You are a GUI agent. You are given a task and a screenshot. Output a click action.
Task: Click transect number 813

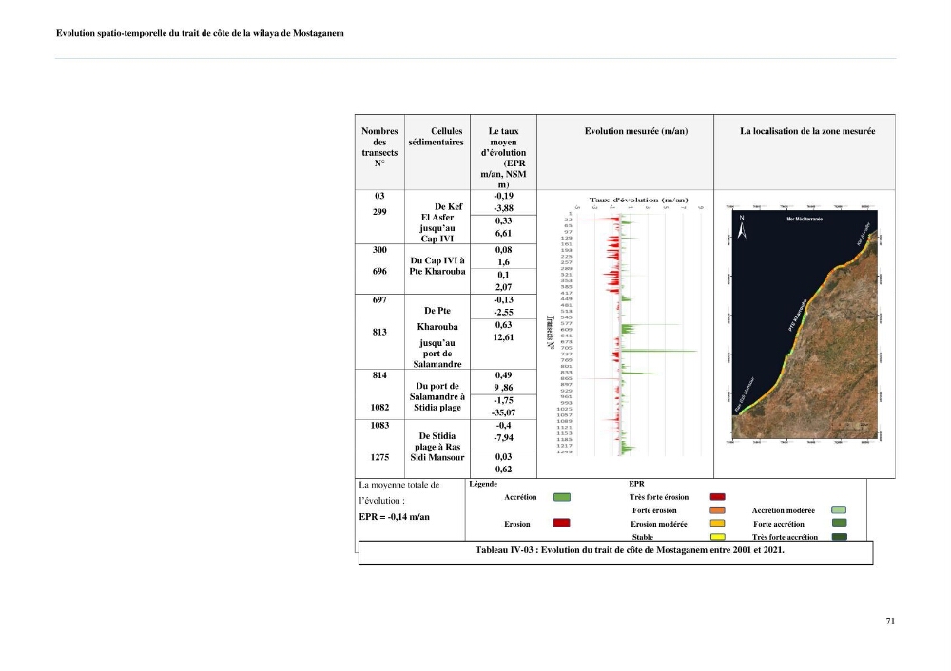(379, 332)
